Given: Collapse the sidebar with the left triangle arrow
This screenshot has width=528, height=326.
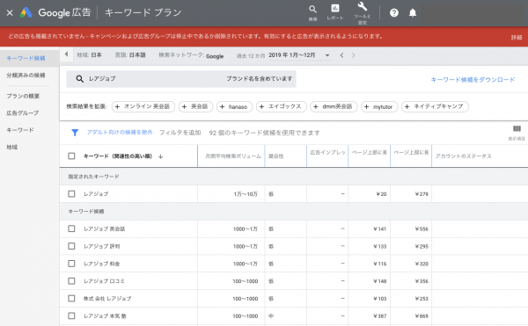Looking at the screenshot, I should tap(66, 54).
